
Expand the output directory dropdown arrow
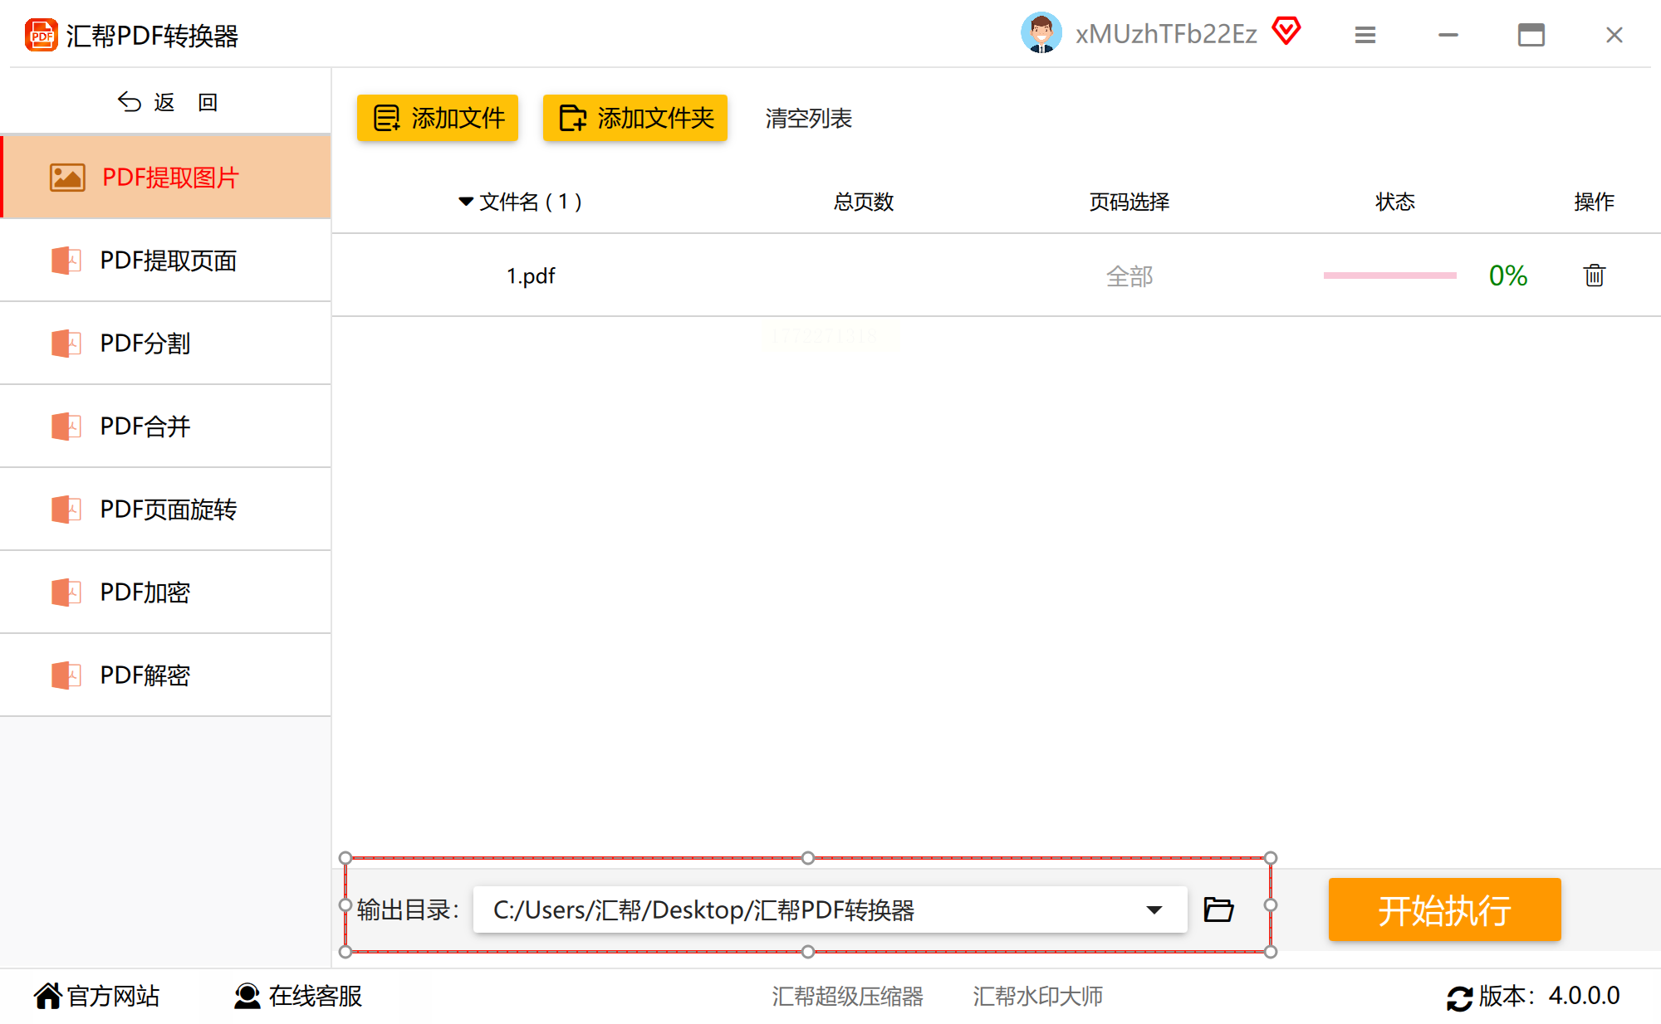point(1154,909)
